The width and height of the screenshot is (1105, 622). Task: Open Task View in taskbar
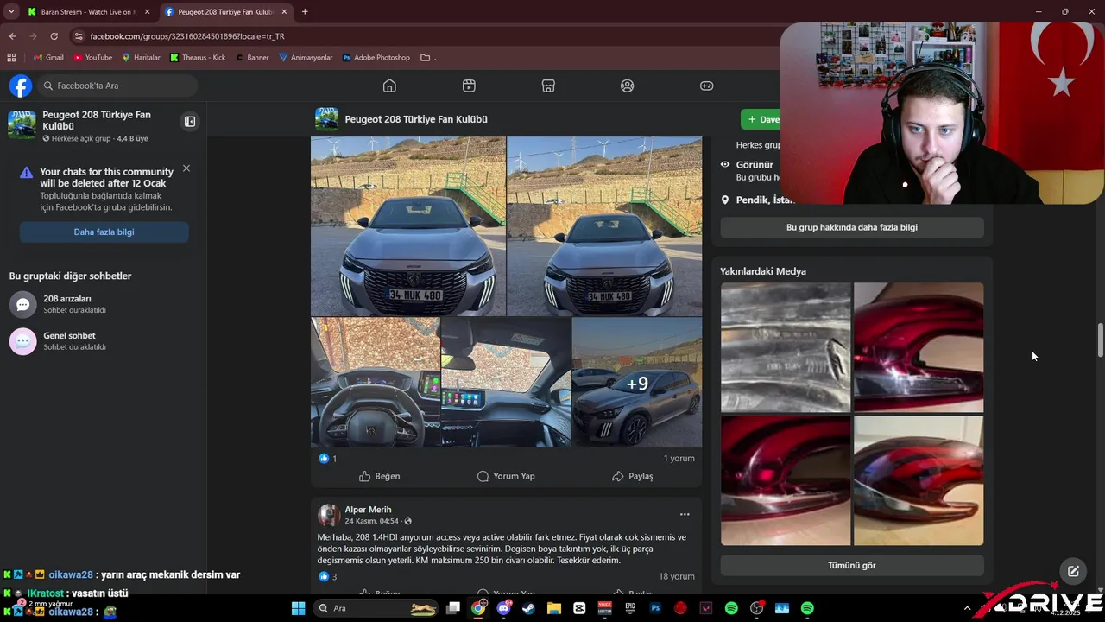[x=453, y=608]
